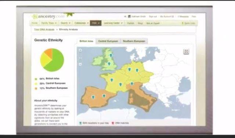Screen dimensions: 235x138
Task: Open the My Account link
Action: tap(167, 17)
